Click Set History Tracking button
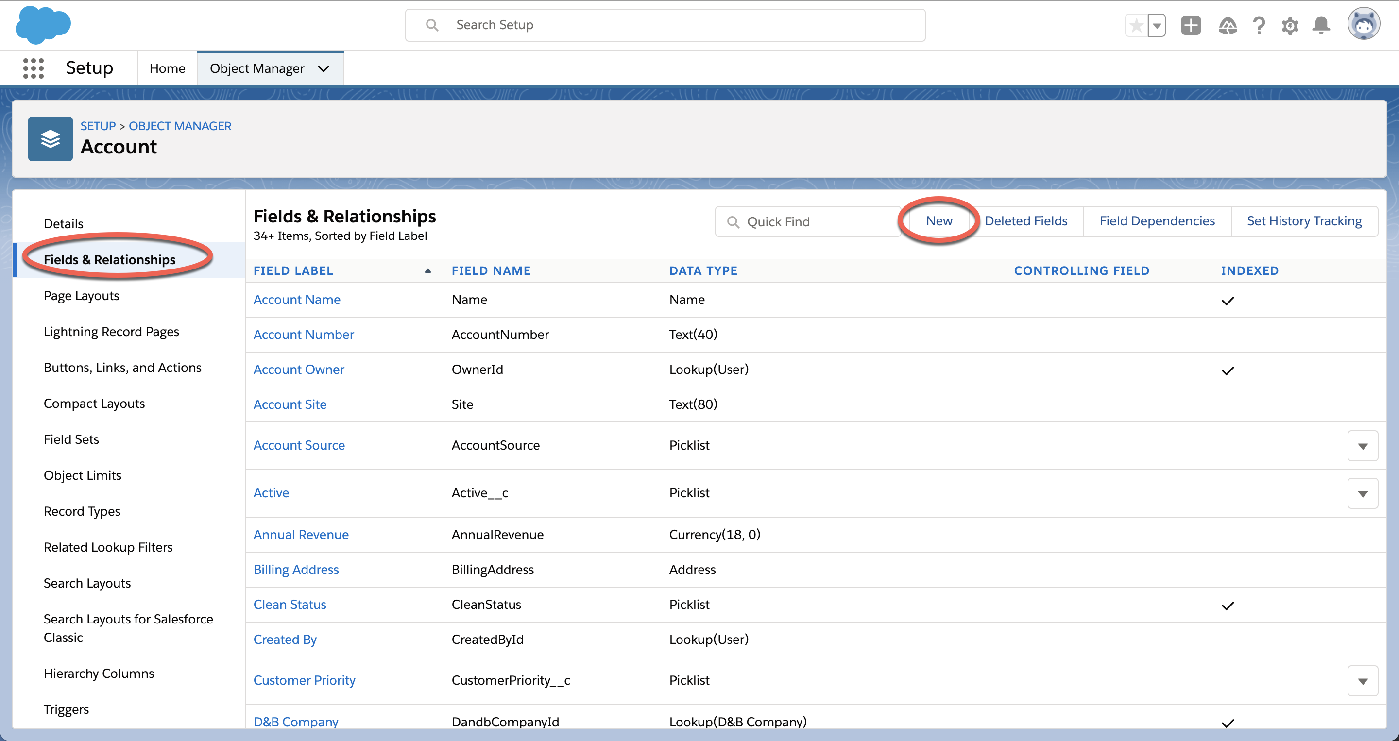 [1304, 221]
